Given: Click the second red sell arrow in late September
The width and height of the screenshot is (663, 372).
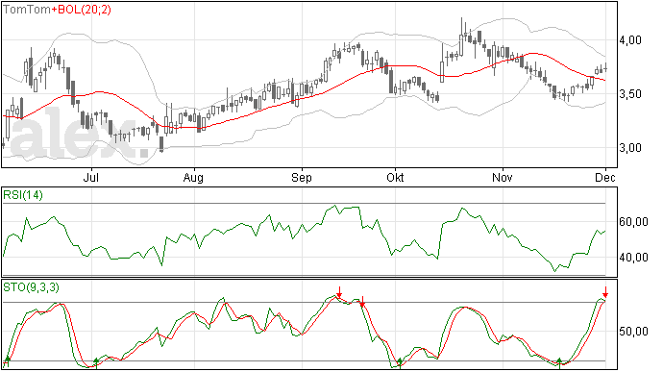Looking at the screenshot, I should [362, 302].
